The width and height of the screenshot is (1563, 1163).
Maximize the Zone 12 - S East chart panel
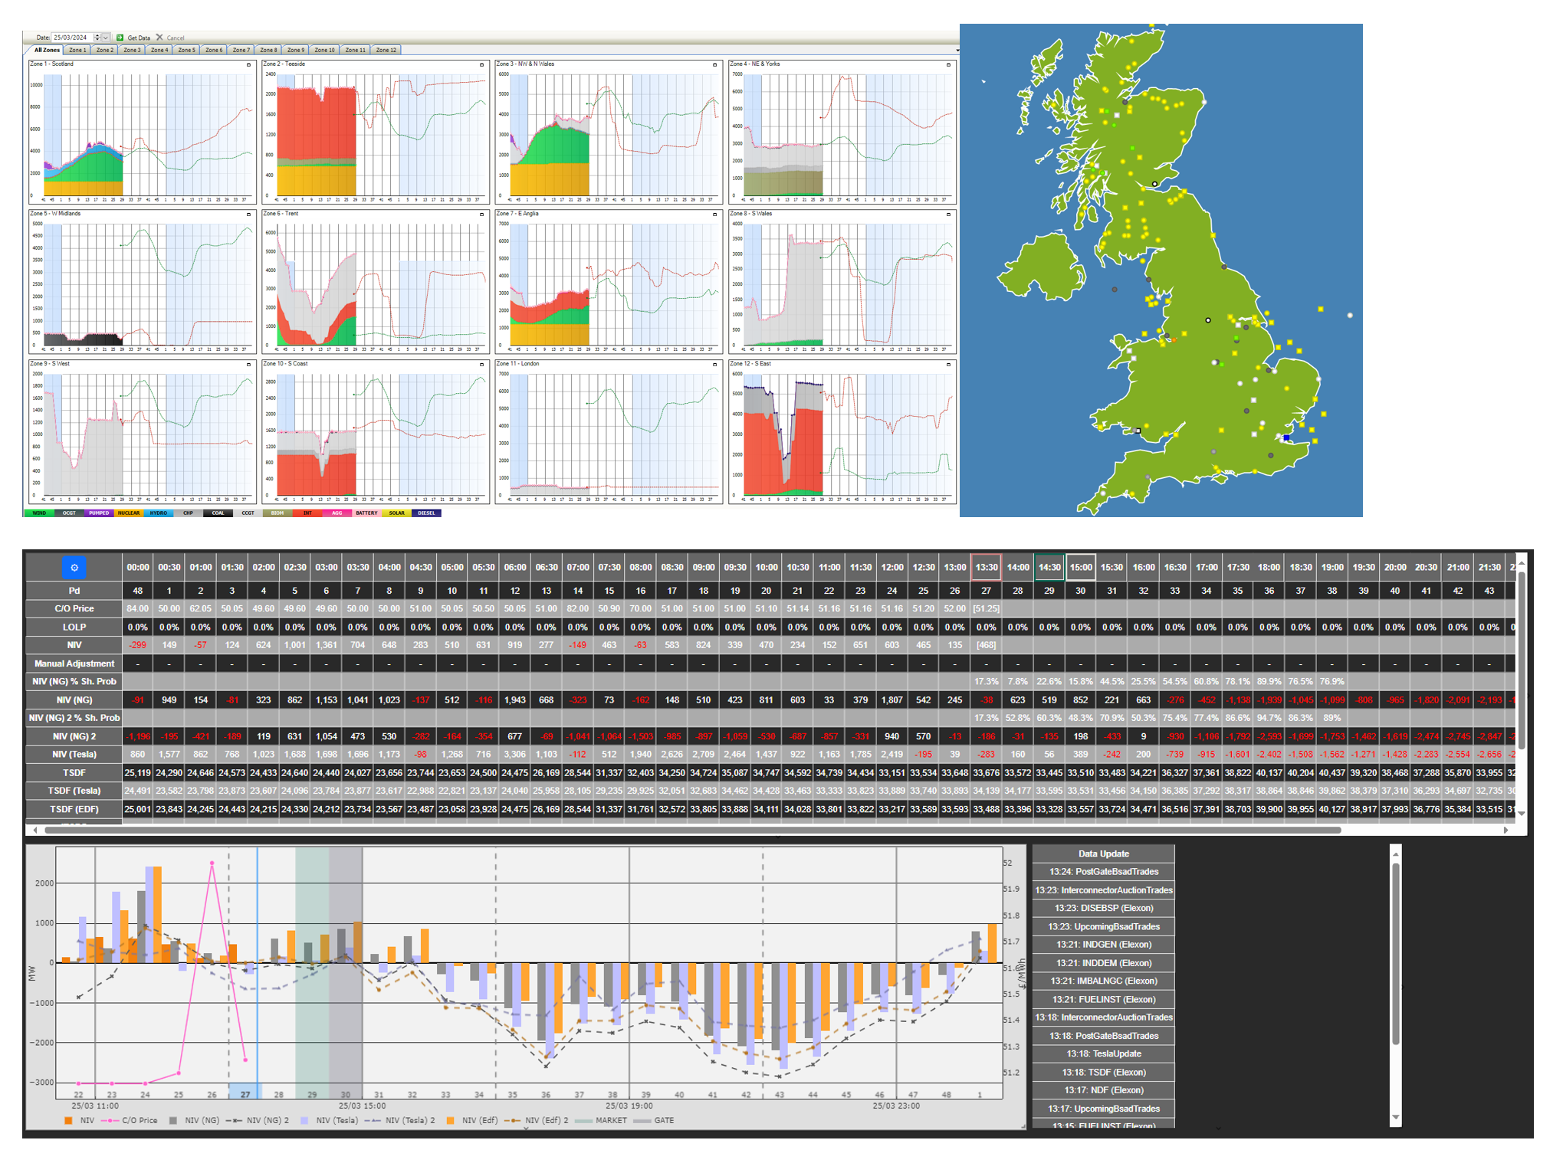[x=950, y=366]
